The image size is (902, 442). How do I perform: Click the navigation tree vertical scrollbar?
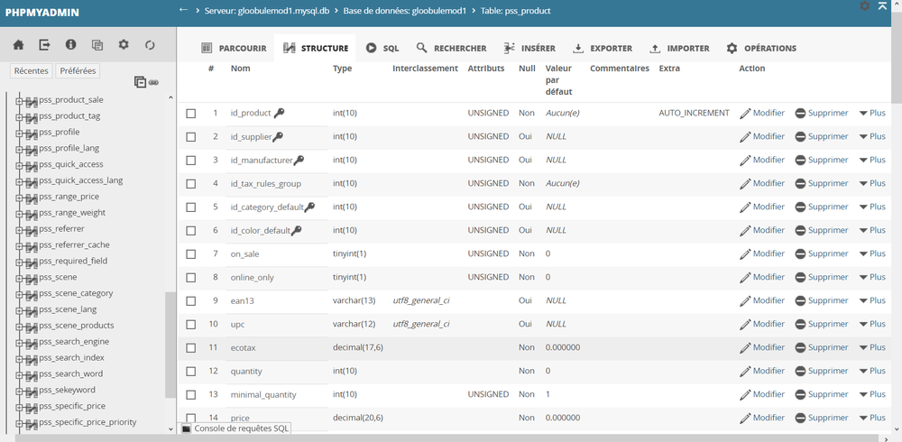[170, 344]
